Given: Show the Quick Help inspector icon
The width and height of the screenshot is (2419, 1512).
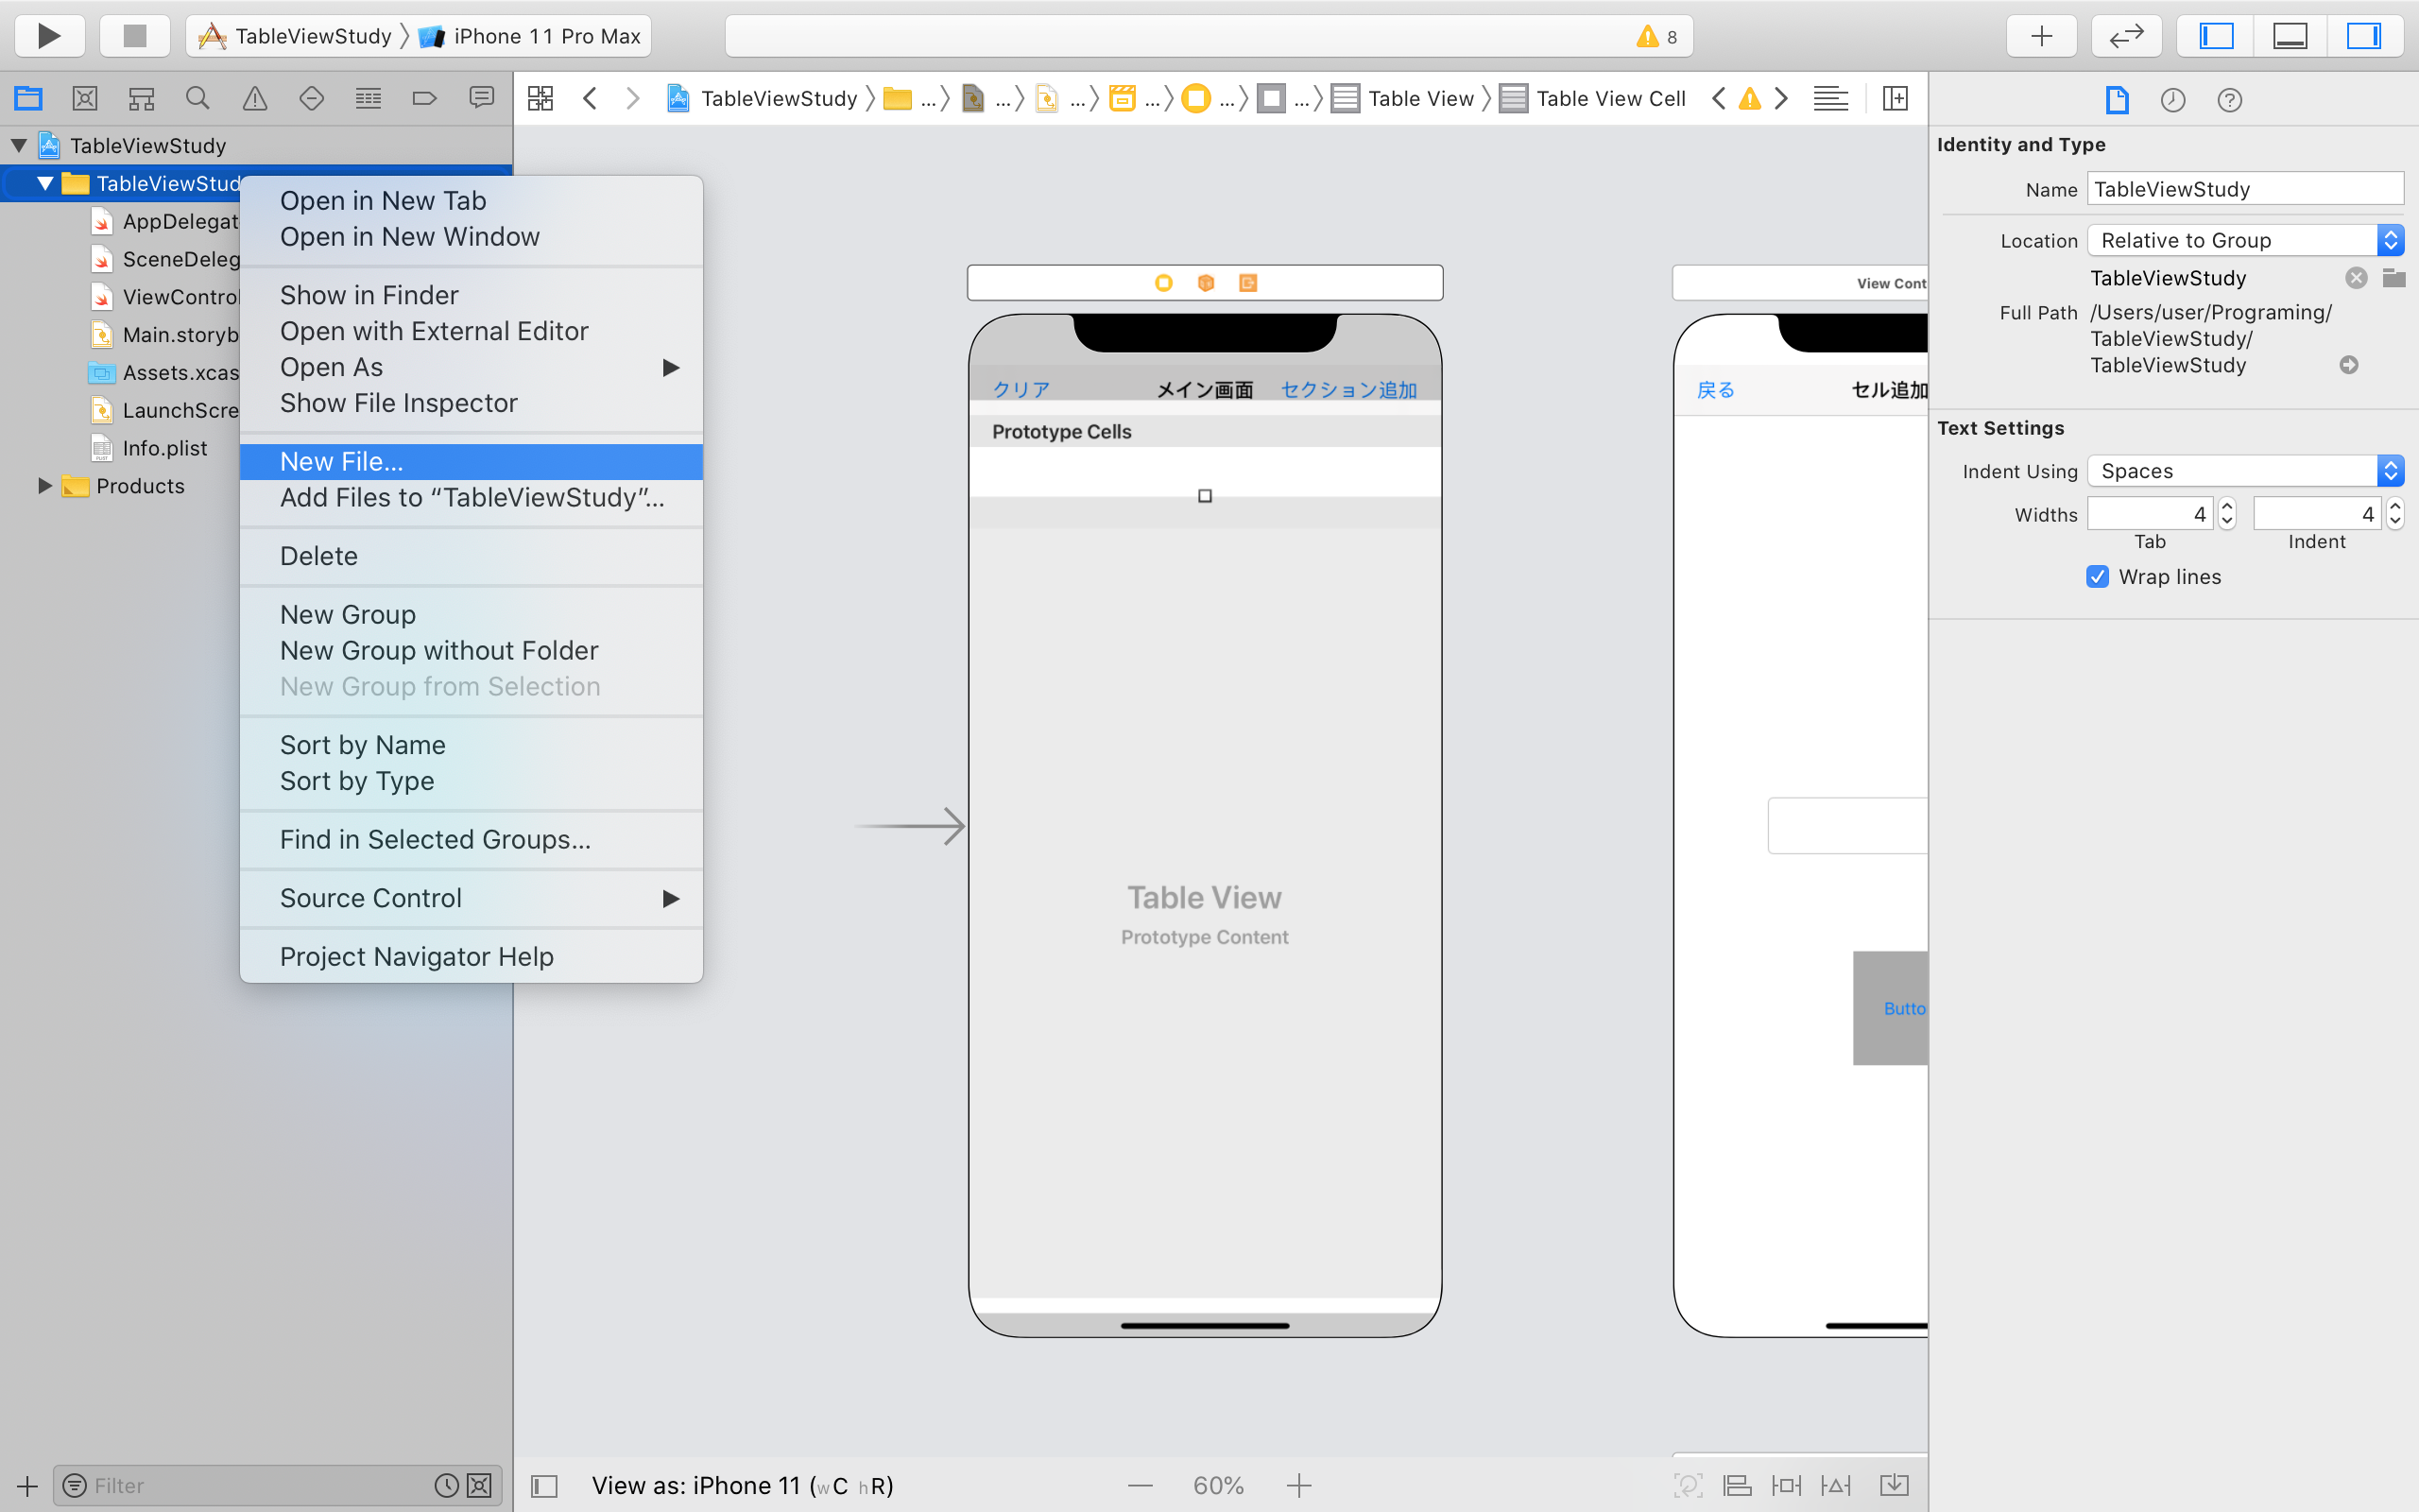Looking at the screenshot, I should pos(2229,100).
